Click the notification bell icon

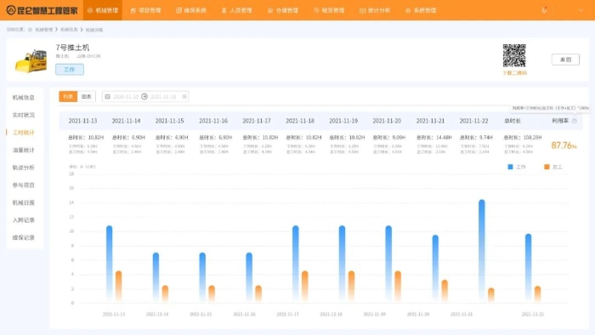[544, 10]
